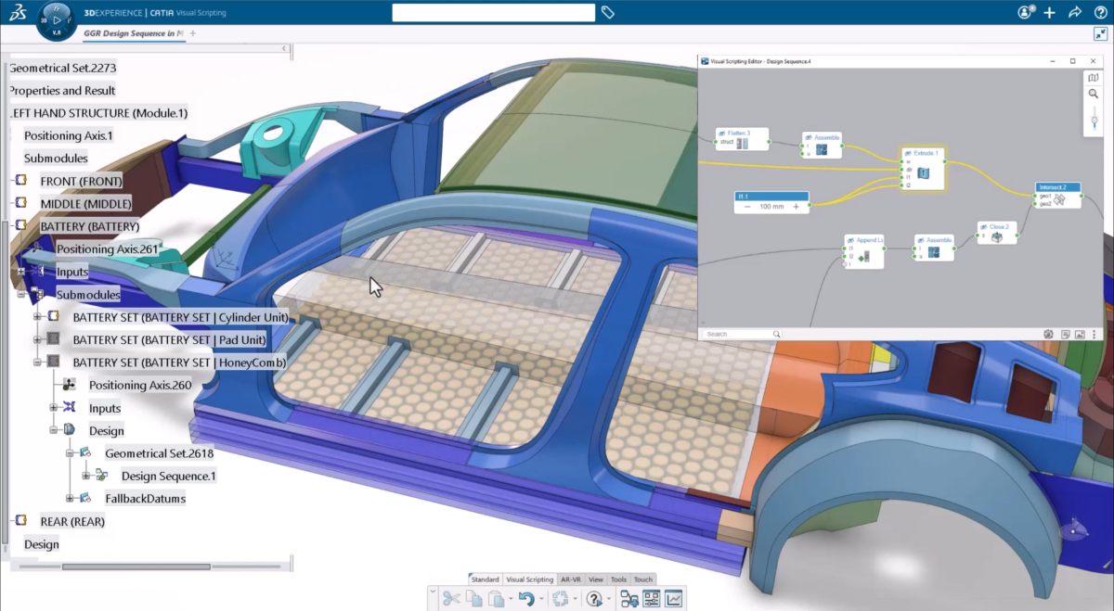This screenshot has width=1114, height=611.
Task: Select the Close.2 node icon
Action: click(x=997, y=236)
